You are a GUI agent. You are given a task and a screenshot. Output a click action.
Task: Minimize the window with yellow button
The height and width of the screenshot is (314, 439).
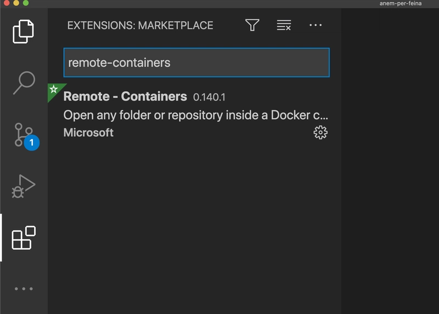[x=16, y=3]
